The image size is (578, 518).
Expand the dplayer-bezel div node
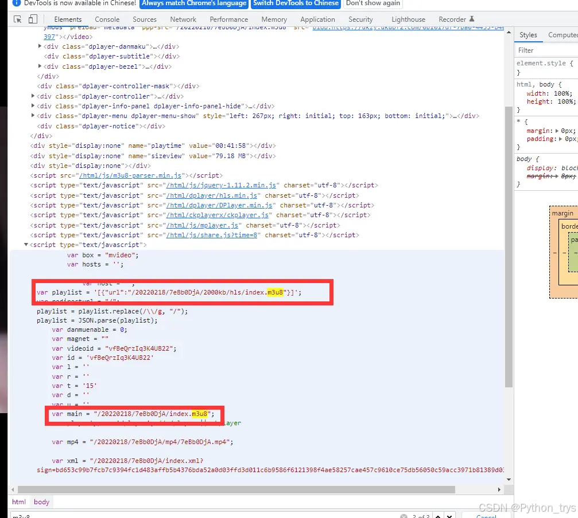coord(40,66)
